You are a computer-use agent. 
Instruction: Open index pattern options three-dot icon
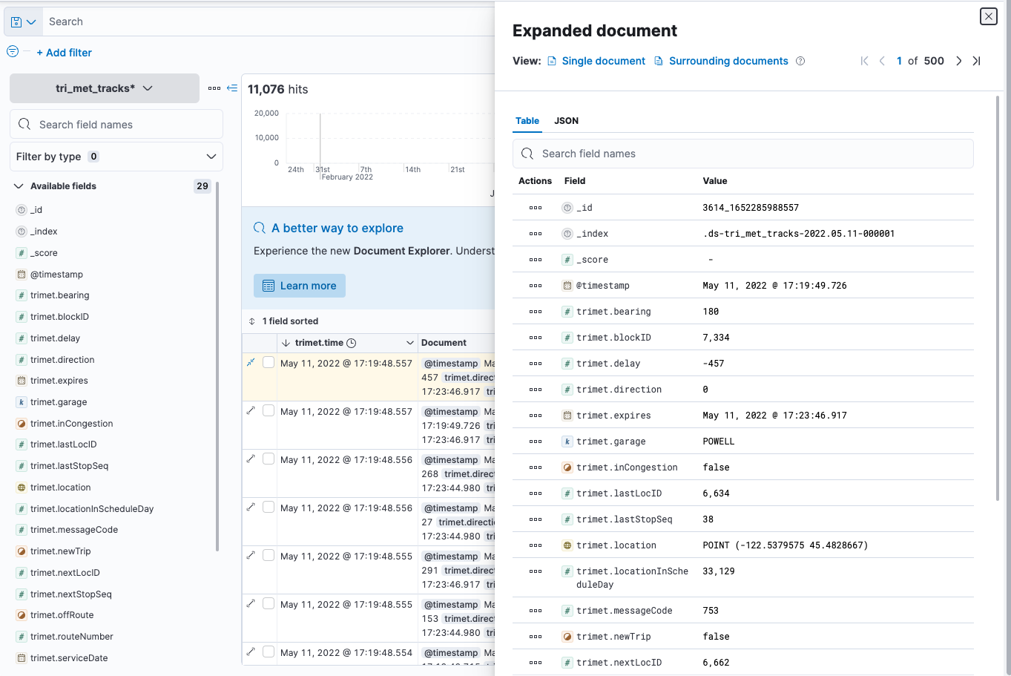[214, 88]
